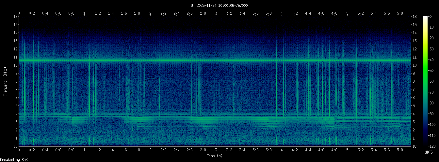Click the 16 kHz label on the left axis

(15, 17)
